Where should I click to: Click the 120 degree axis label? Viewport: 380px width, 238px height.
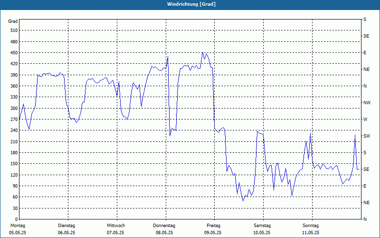pos(14,175)
